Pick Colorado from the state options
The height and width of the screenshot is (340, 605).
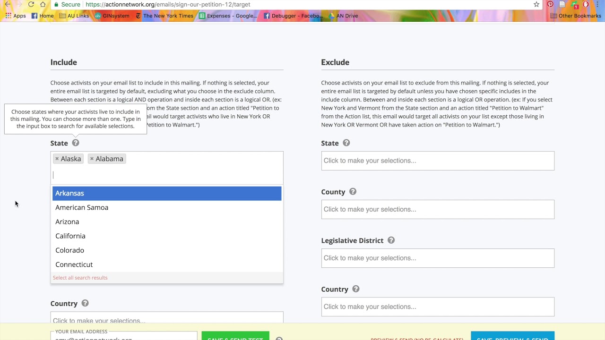tap(167, 250)
